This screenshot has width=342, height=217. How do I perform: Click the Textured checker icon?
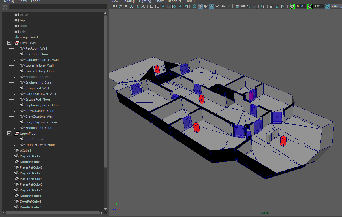[x=217, y=6]
